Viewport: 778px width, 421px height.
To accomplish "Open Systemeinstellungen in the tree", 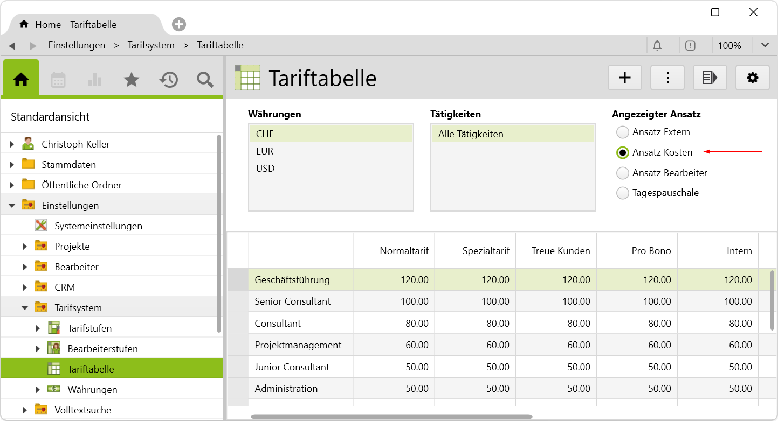I will click(x=98, y=226).
